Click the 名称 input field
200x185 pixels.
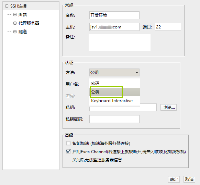point(114,15)
